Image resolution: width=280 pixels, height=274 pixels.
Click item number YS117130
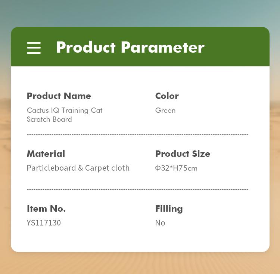(x=44, y=223)
